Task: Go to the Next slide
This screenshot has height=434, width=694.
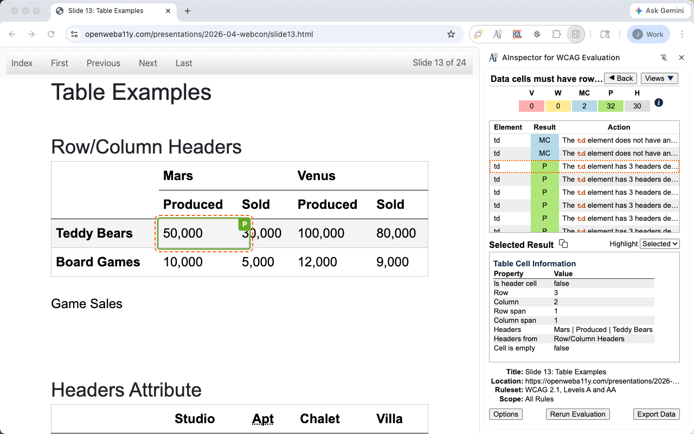Action: tap(147, 63)
